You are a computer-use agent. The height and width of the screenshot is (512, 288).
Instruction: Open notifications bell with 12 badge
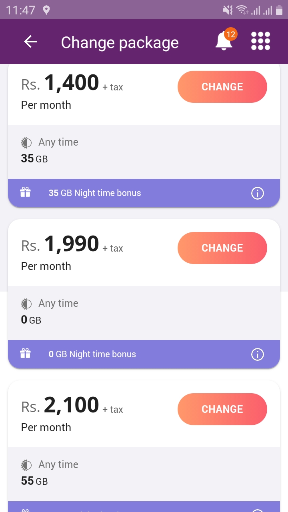225,40
